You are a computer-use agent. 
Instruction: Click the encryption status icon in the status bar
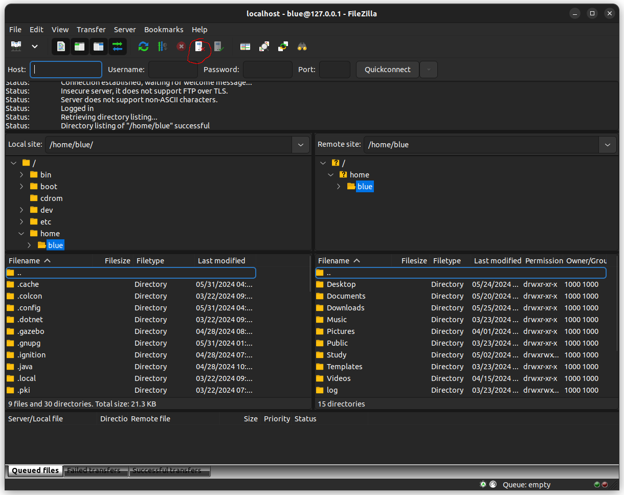[483, 484]
